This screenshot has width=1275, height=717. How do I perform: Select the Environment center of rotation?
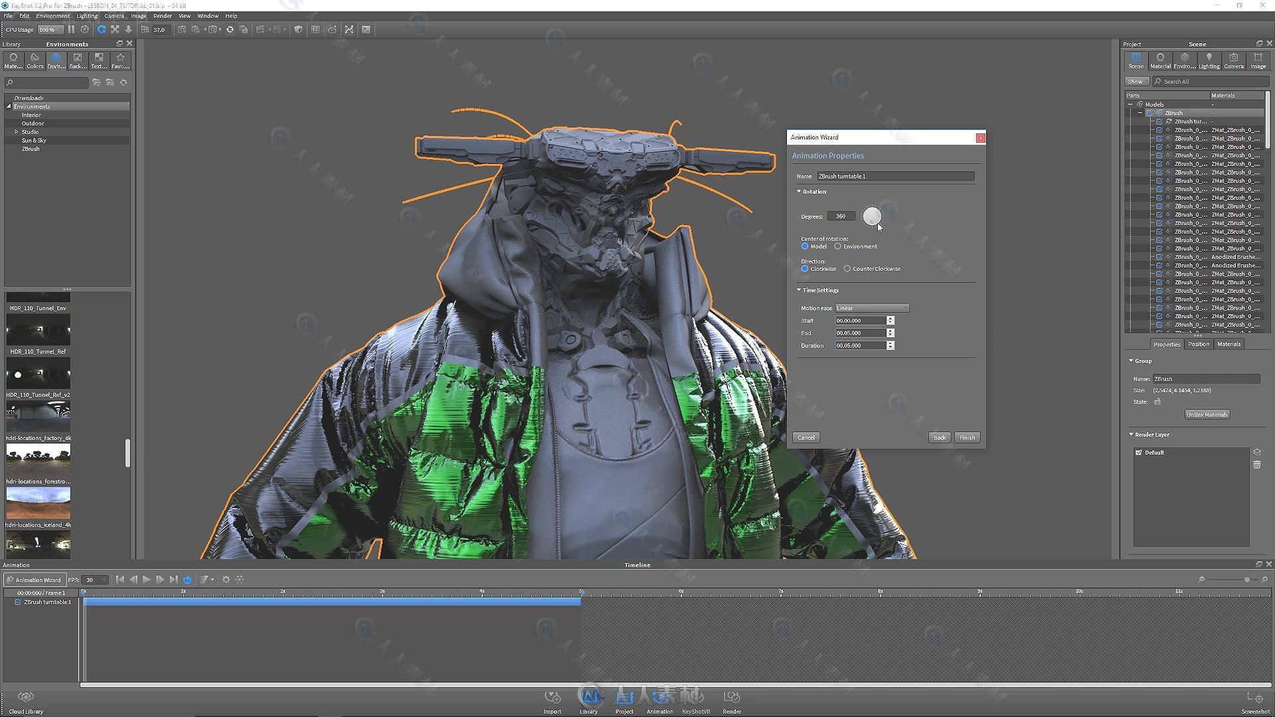pyautogui.click(x=838, y=246)
